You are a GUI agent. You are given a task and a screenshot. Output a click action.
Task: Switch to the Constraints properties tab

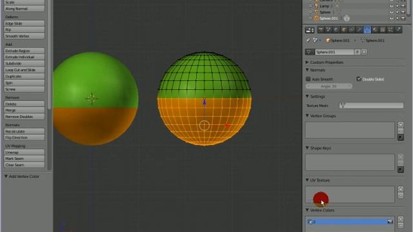351,30
